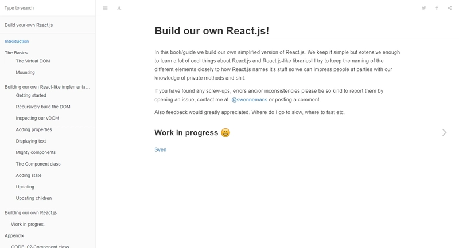Go to next page with the right chevron
Image resolution: width=459 pixels, height=248 pixels.
pyautogui.click(x=444, y=133)
